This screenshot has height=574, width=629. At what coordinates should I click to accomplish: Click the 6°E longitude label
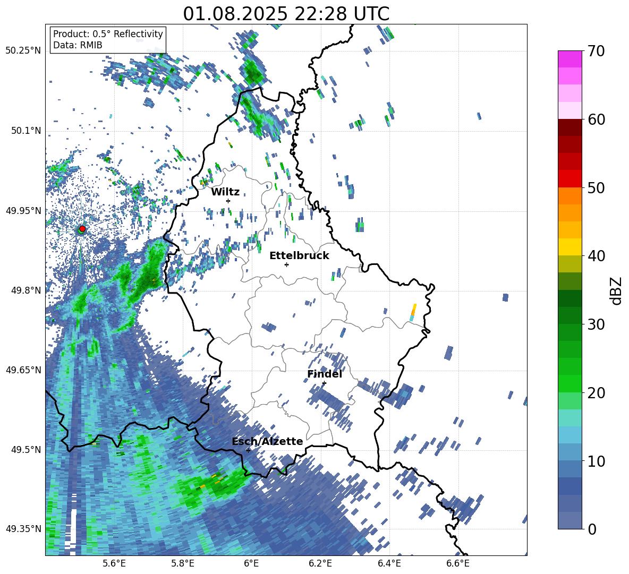point(251,563)
